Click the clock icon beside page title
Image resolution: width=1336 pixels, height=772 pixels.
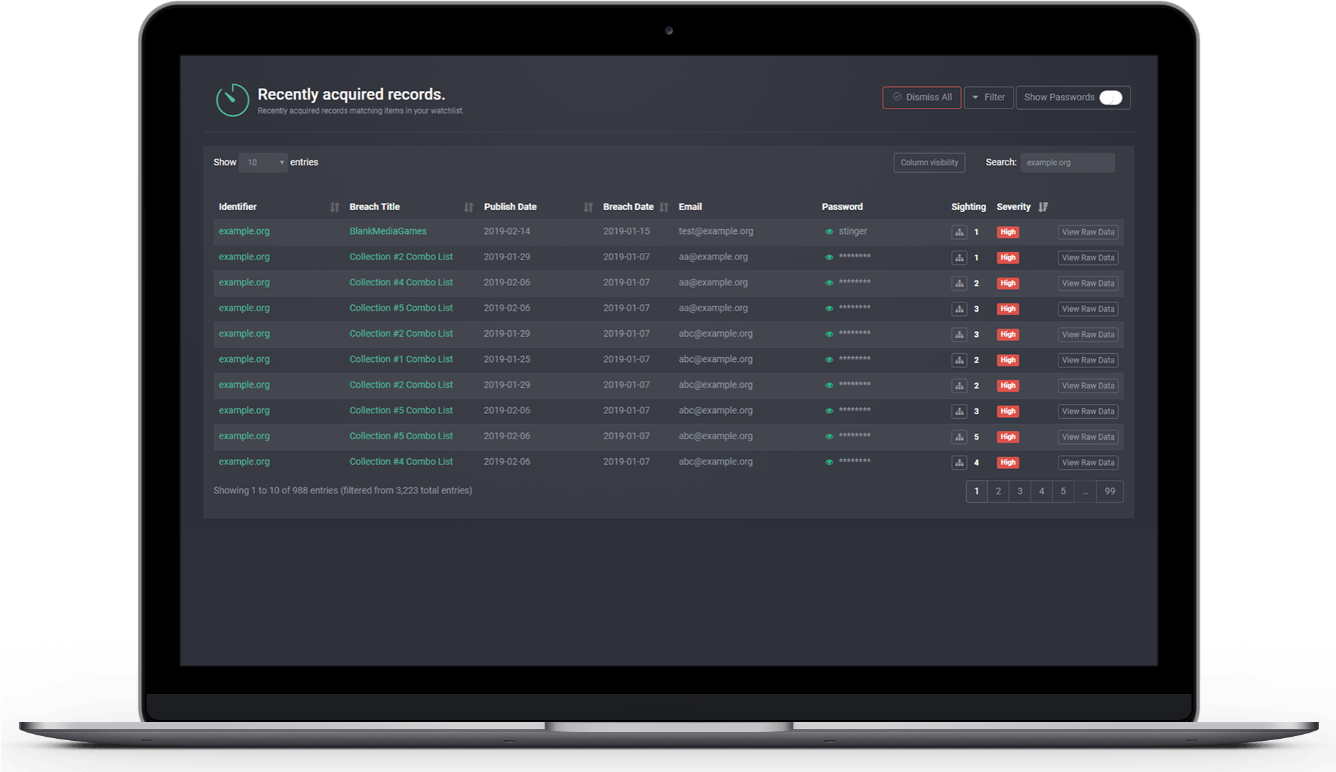[x=232, y=100]
